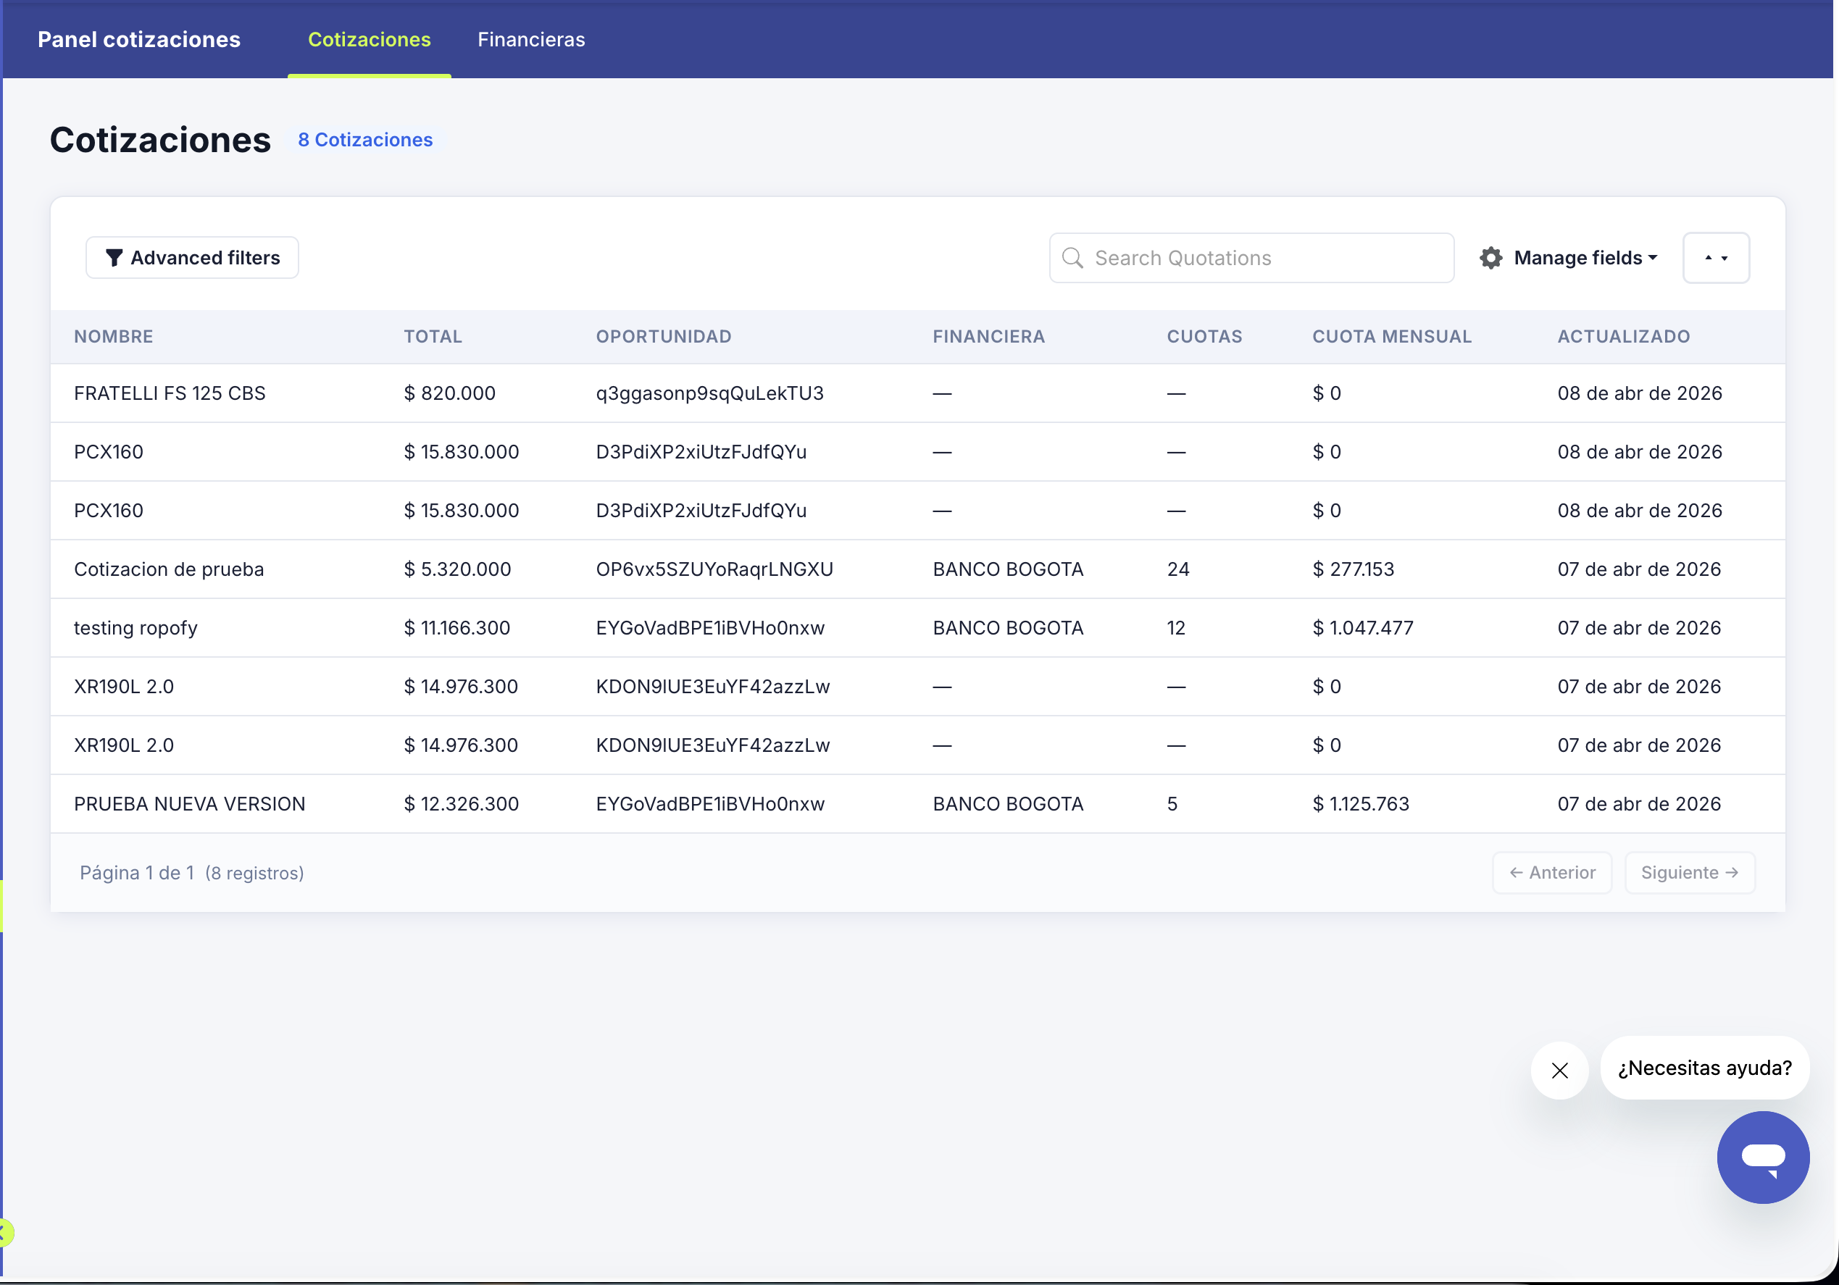Screen dimensions: 1839x1285
Task: Sort by ACTUALIZADO column header
Action: coord(1623,336)
